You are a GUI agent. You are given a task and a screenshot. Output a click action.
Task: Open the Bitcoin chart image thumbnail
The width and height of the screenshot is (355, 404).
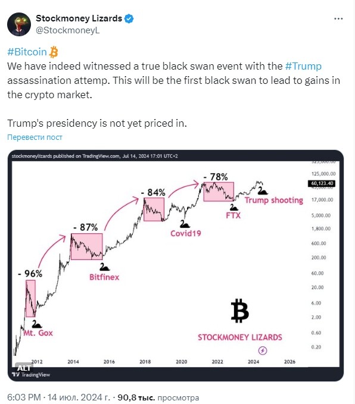[x=176, y=265]
